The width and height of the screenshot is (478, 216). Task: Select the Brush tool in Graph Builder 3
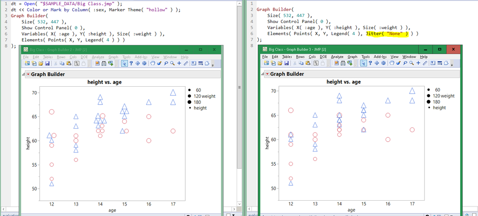coord(398,63)
